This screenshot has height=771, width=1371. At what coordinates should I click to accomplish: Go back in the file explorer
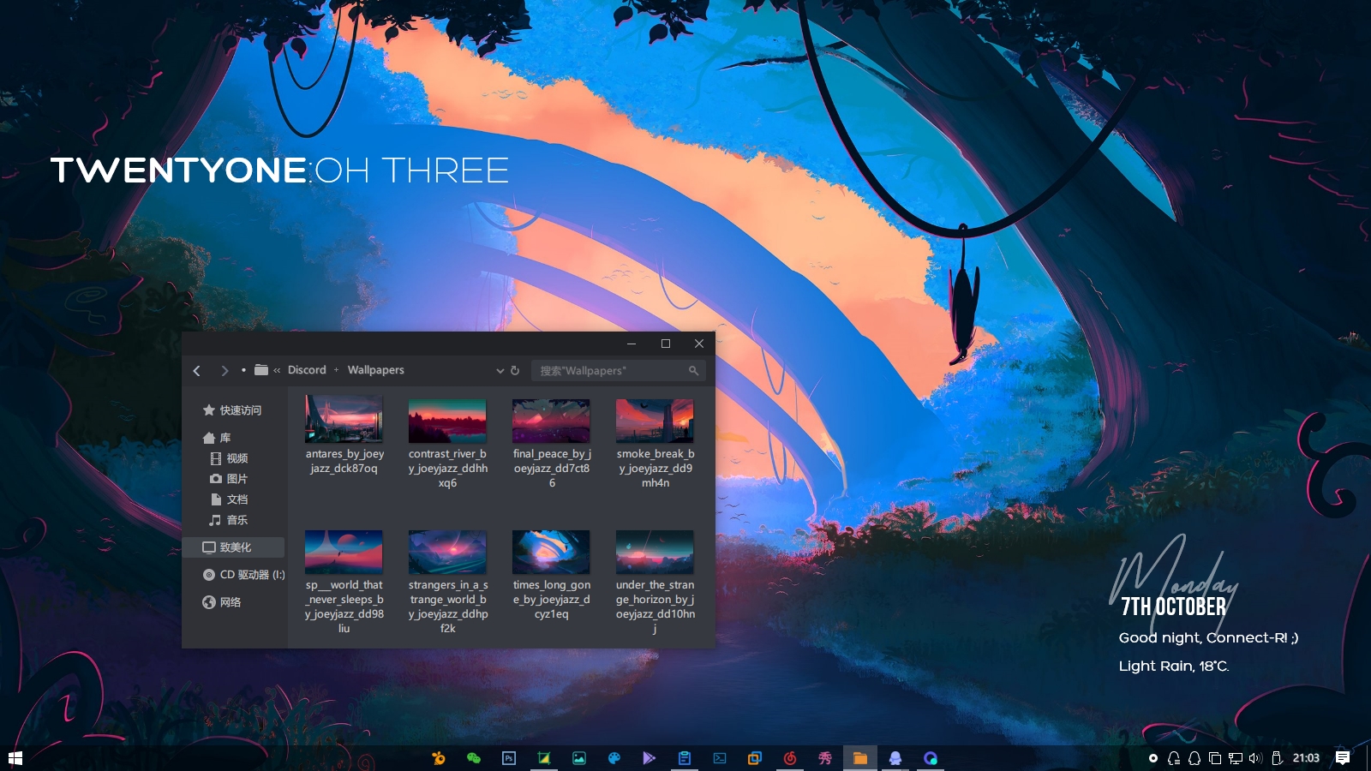coord(197,370)
